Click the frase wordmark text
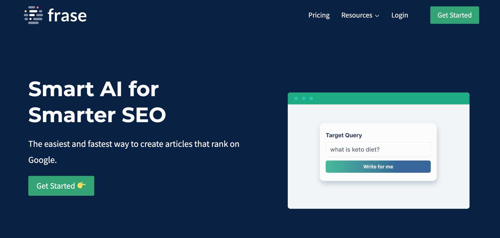 (67, 15)
